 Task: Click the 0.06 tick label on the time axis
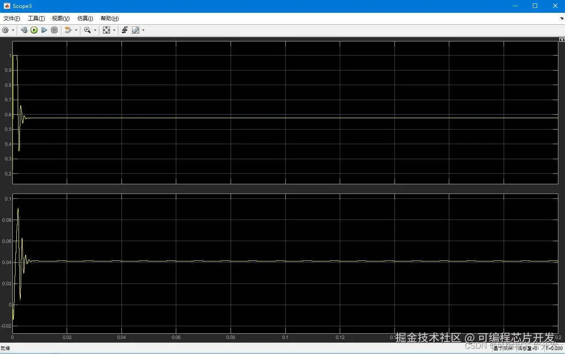(x=176, y=338)
